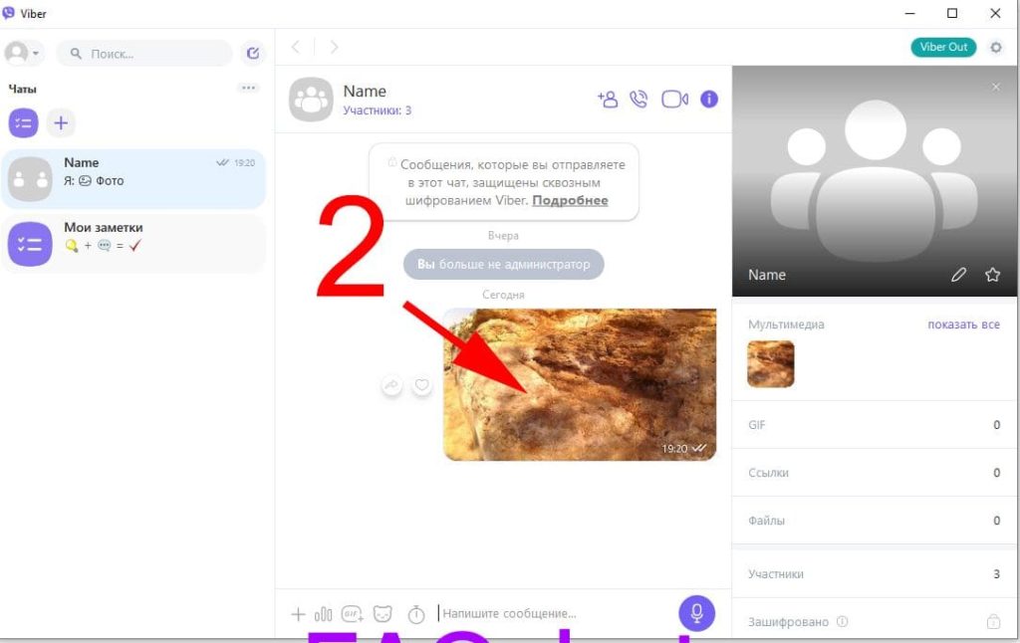Click the Viber Out button
The width and height of the screenshot is (1020, 643).
coord(943,47)
